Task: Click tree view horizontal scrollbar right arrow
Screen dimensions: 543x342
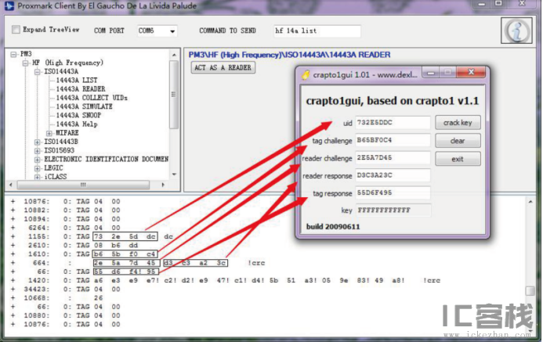Action: point(163,185)
